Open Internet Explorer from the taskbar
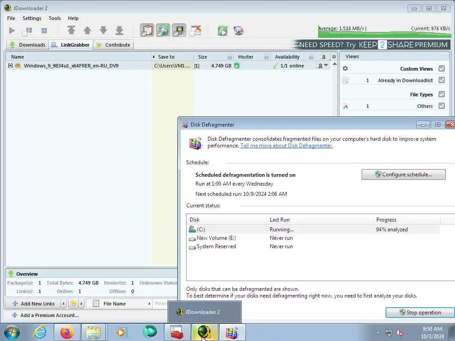The height and width of the screenshot is (341, 455). (x=40, y=332)
